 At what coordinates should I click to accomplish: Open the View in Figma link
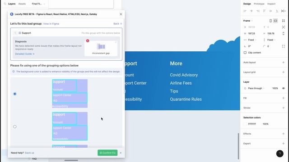51,24
